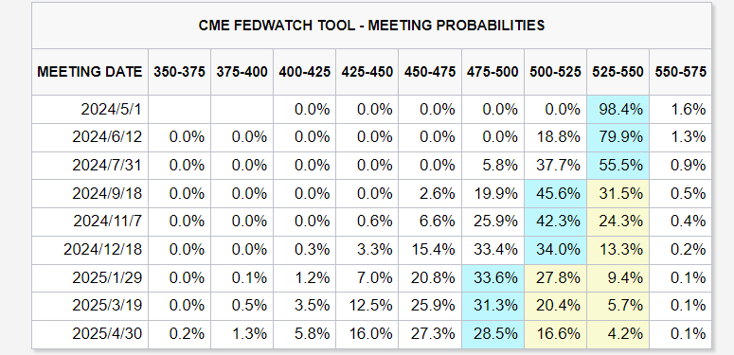
Task: Click the 2025/4/30 meeting date
Action: tap(107, 334)
